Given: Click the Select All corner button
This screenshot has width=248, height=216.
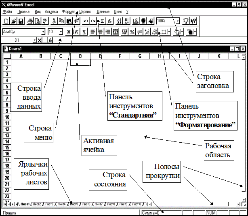Looking at the screenshot, I should pos(7,56).
